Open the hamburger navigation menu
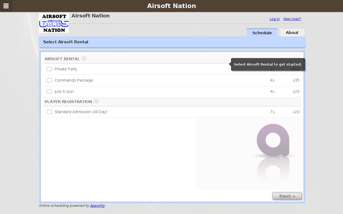Viewport: 343px width, 214px height. coord(6,6)
